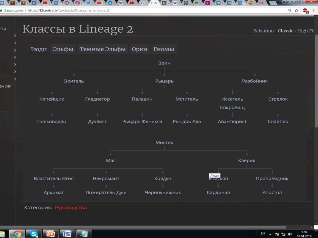This screenshot has width=318, height=238.
Task: Switch to PowerPoint in the taskbar
Action: tap(51, 234)
